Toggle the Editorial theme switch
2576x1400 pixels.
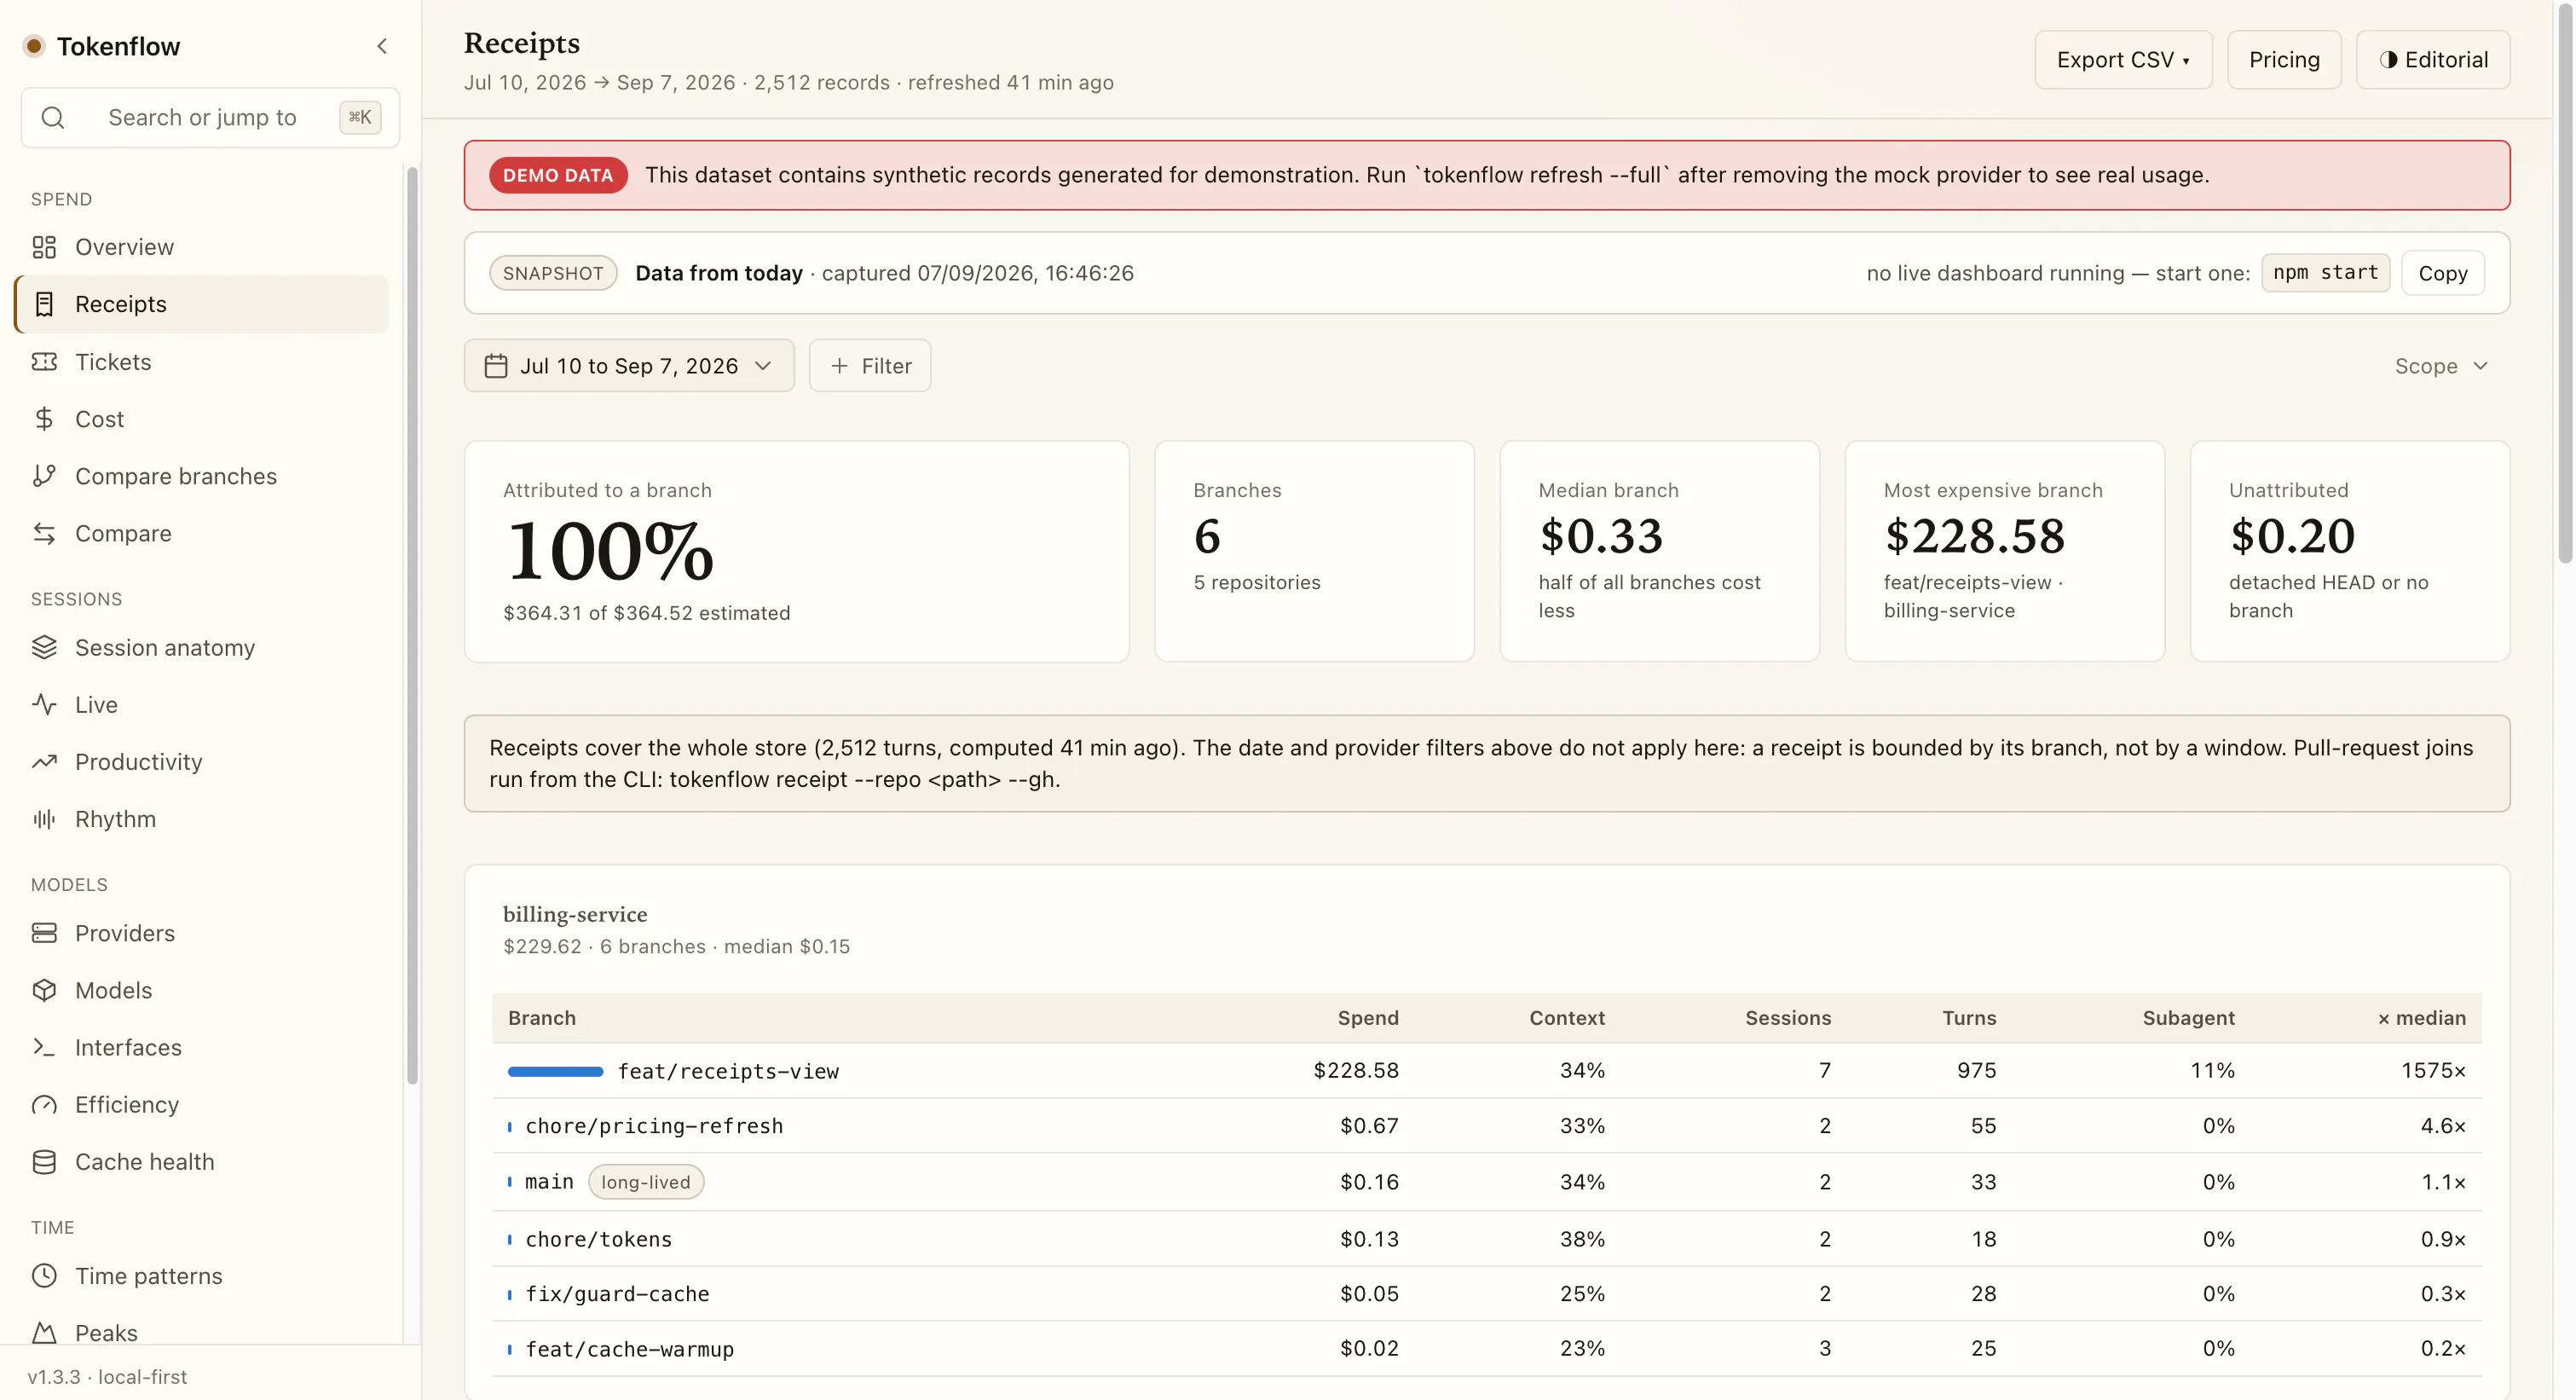click(x=2432, y=59)
